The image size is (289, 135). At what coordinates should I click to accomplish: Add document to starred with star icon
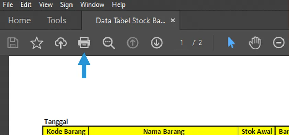[x=37, y=43]
